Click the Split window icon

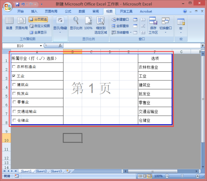point(135,20)
